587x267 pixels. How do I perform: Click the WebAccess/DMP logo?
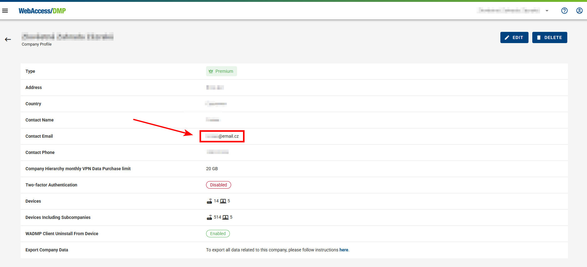(42, 11)
